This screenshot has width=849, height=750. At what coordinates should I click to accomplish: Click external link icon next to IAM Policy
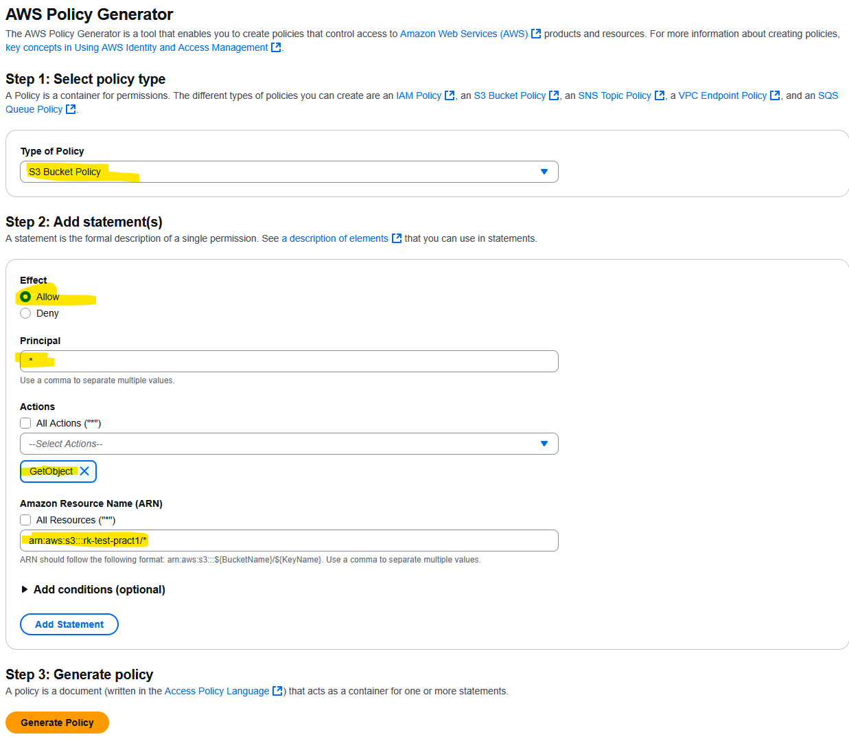coord(450,95)
